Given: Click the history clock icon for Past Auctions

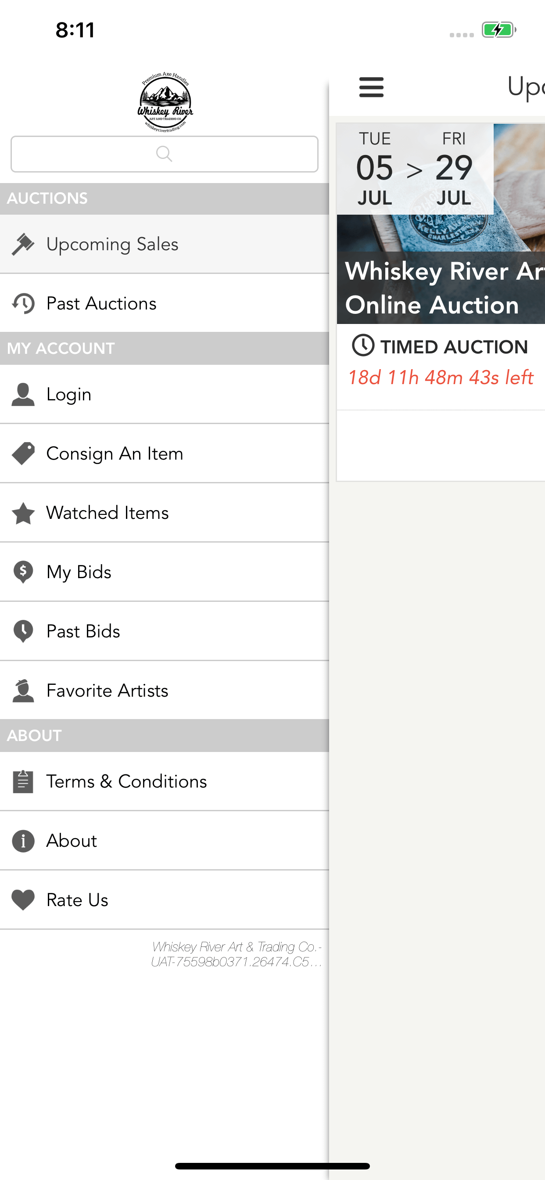Looking at the screenshot, I should point(23,303).
